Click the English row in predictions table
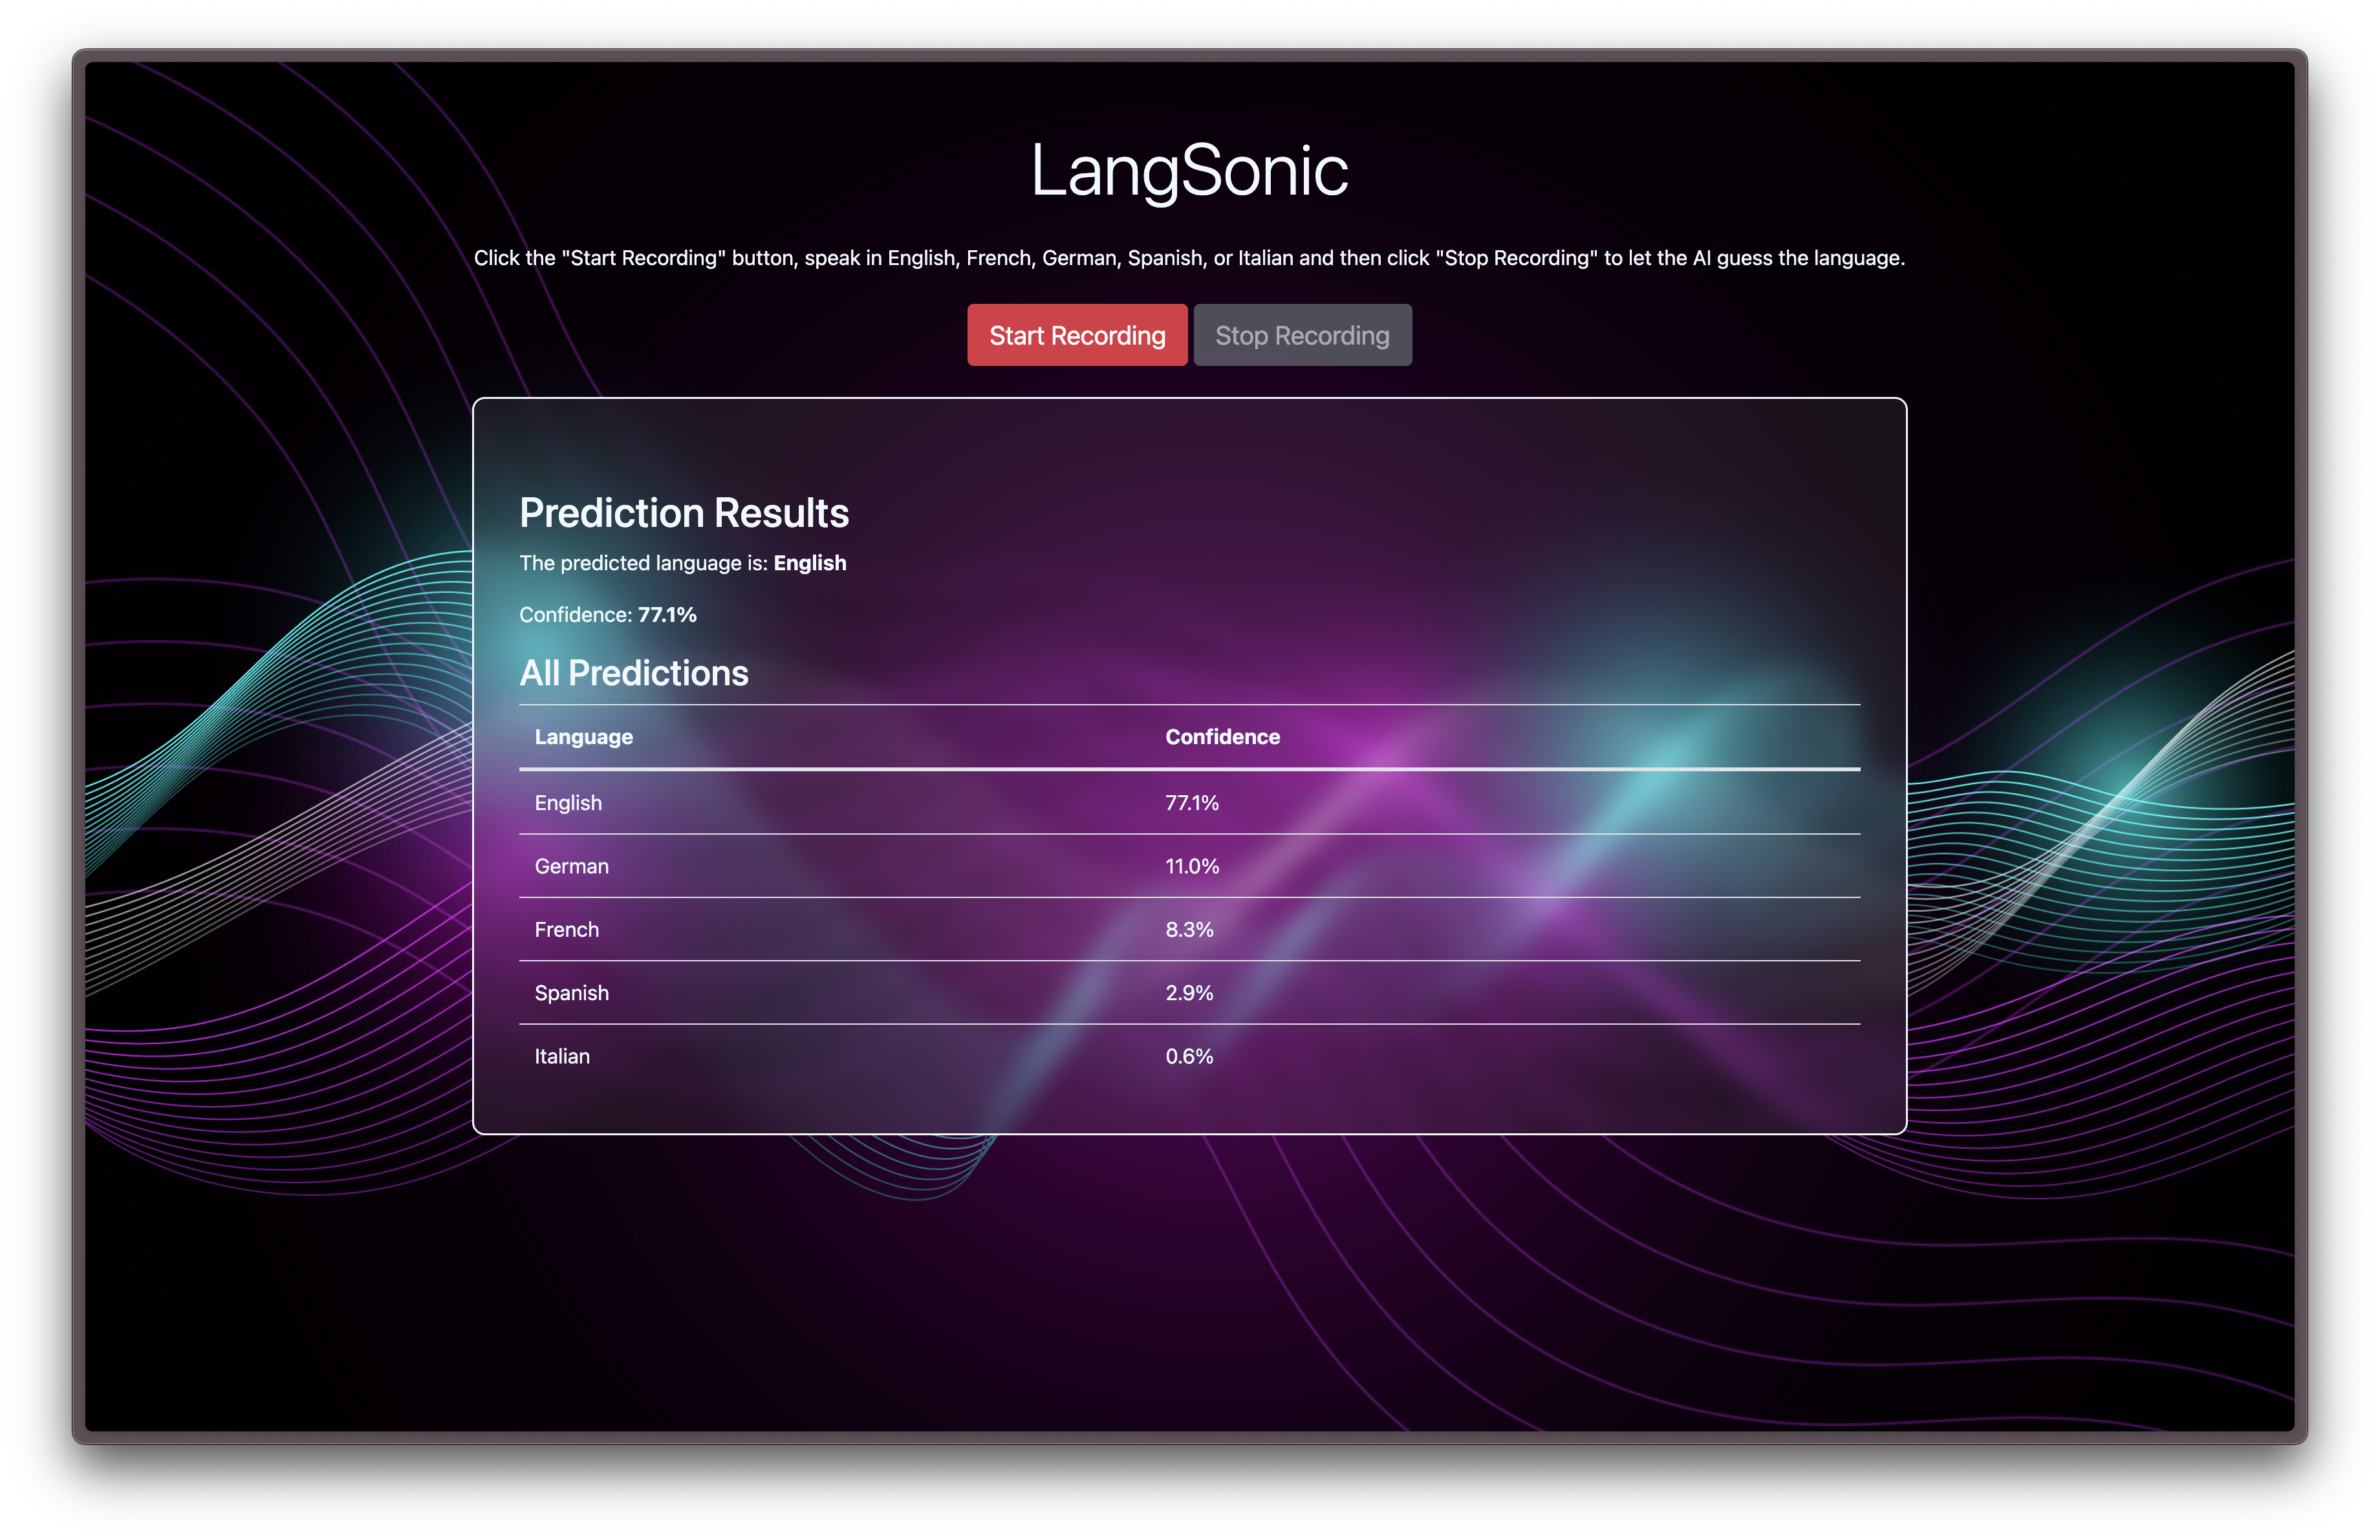Viewport: 2380px width, 1540px height. 568,802
